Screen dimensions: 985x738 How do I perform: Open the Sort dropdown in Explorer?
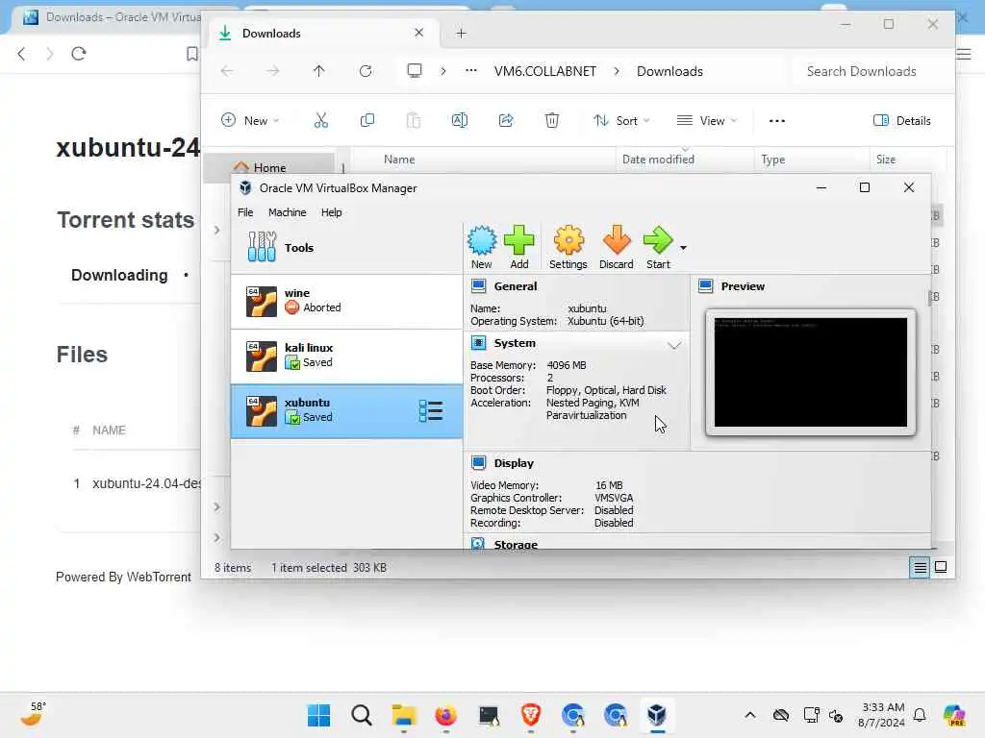pos(621,120)
